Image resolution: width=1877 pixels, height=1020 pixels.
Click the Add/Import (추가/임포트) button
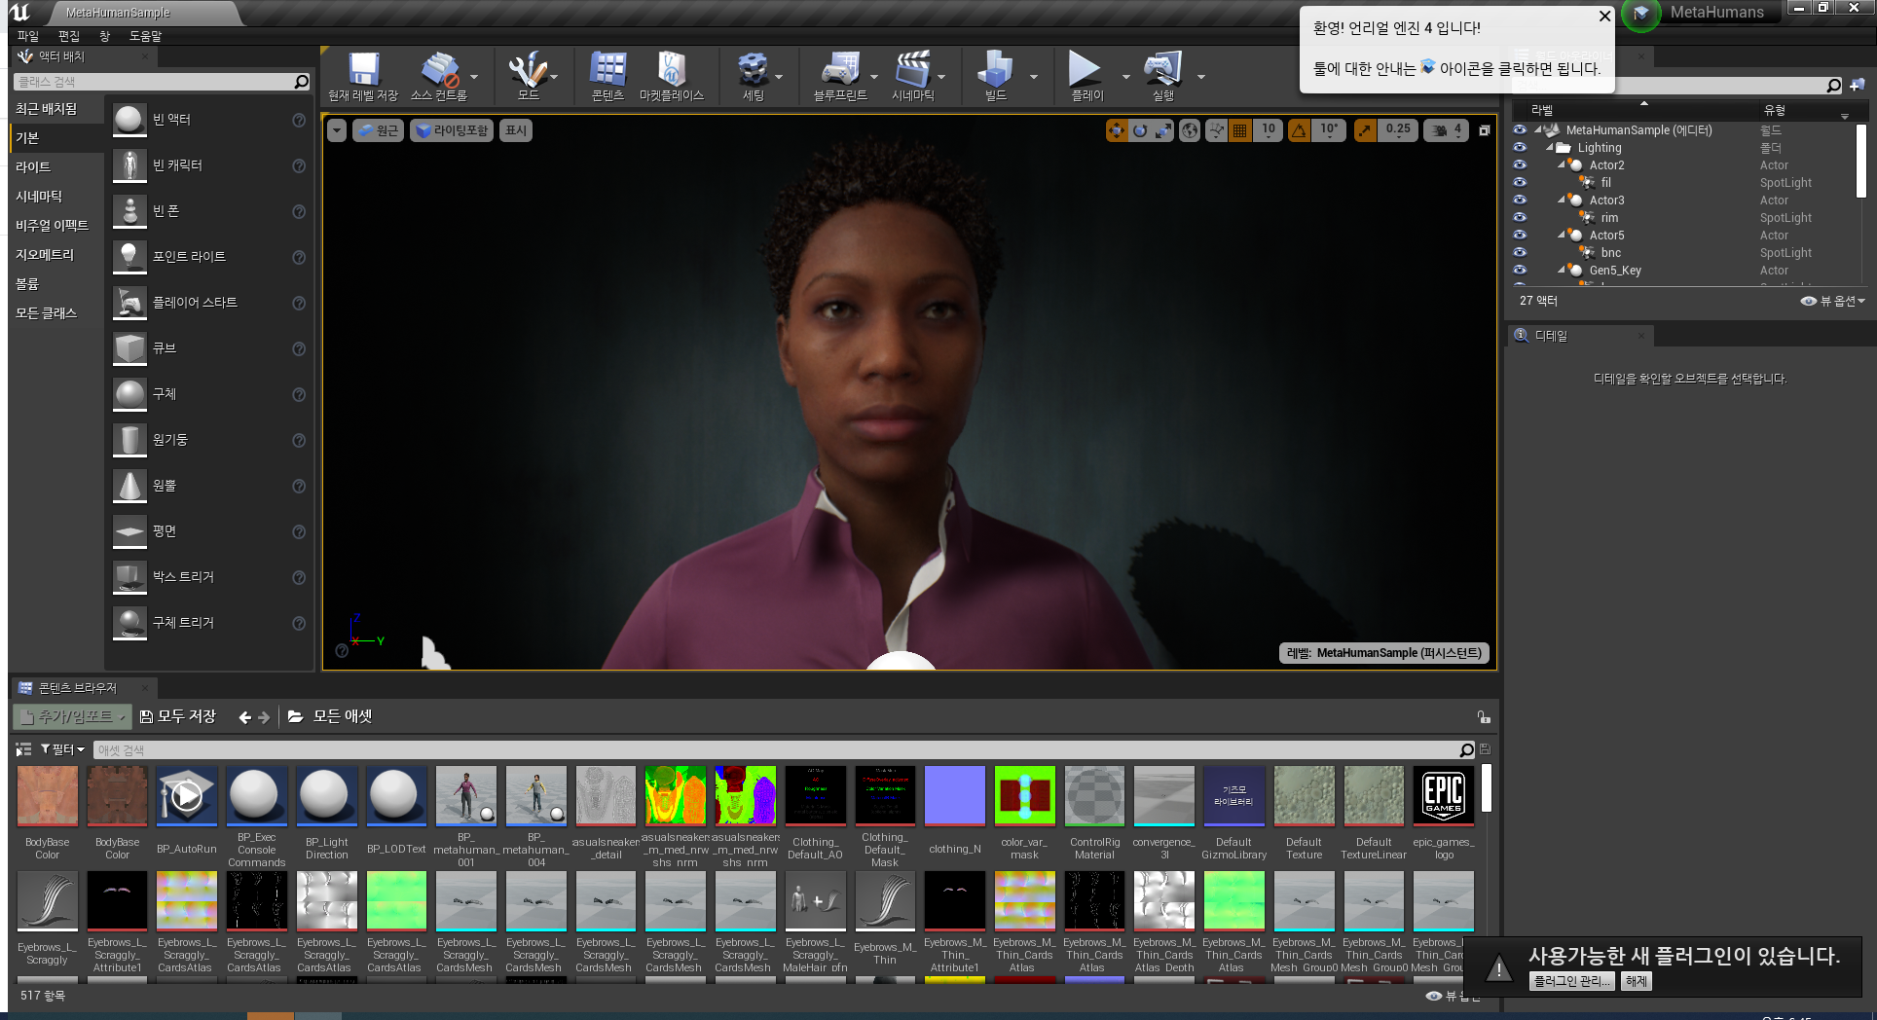click(x=73, y=717)
